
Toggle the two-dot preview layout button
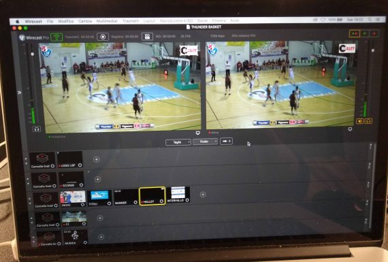(355, 33)
